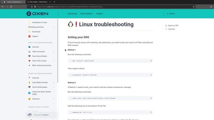Click the 'Then restart Lokinet:' text
Viewport: 214px width, 120px height.
coord(76,69)
